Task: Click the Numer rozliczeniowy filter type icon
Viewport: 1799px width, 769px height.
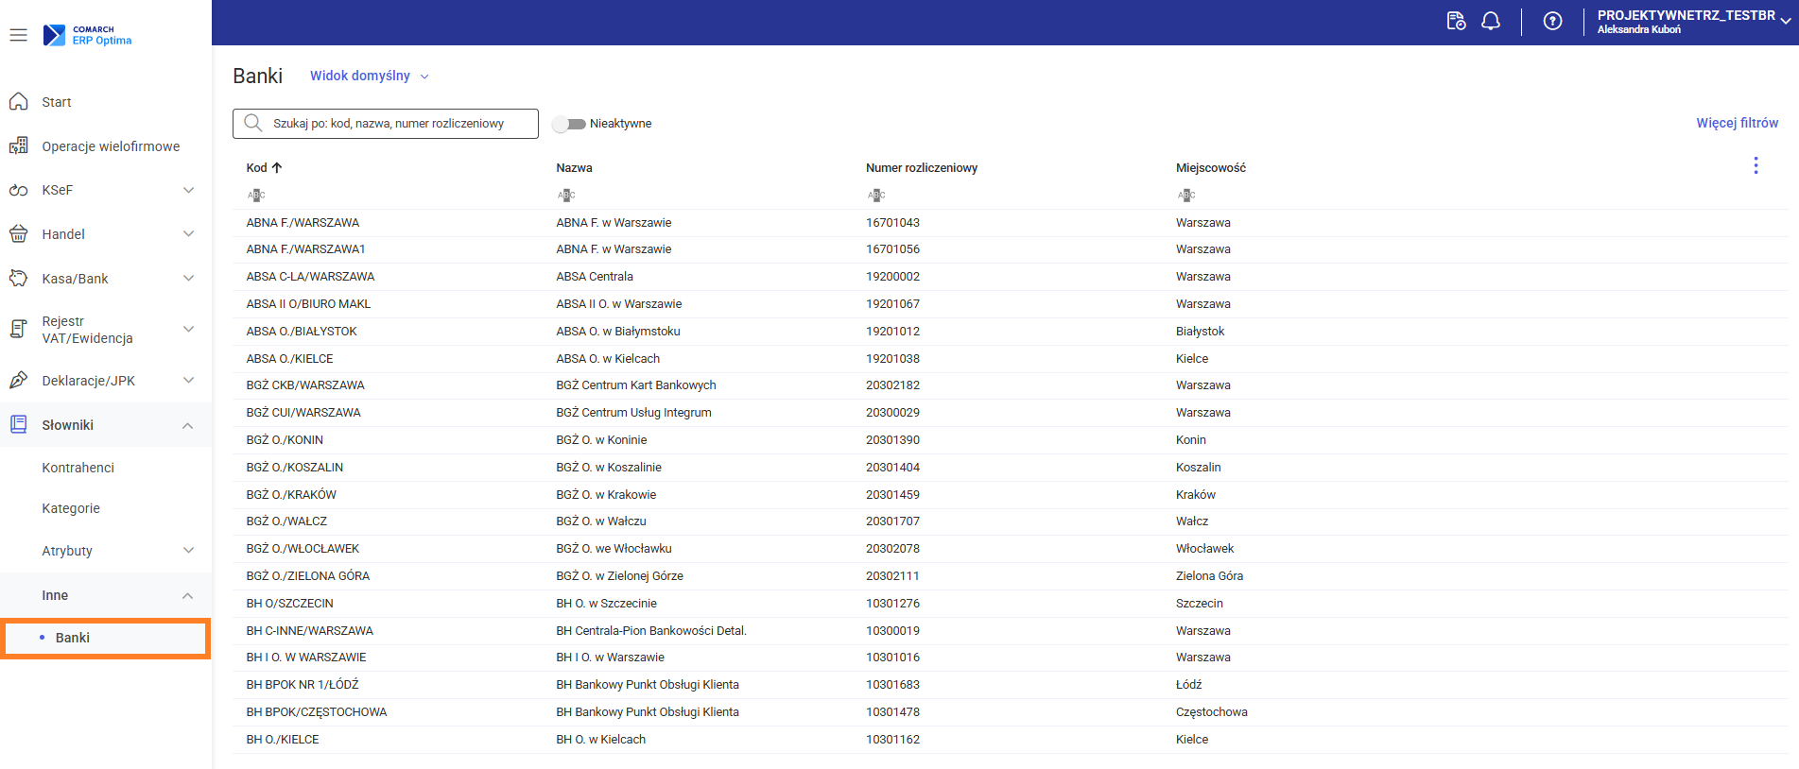Action: coord(876,195)
